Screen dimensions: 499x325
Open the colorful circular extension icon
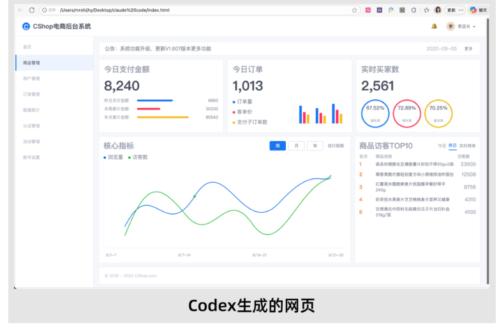(391, 10)
